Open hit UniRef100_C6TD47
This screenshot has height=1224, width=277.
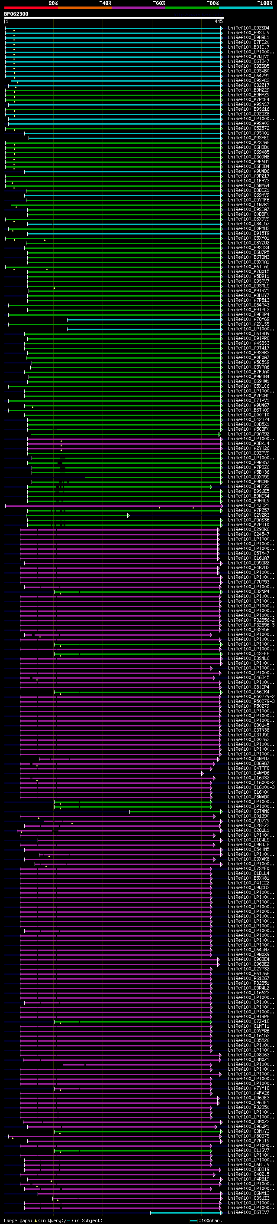[x=248, y=61]
